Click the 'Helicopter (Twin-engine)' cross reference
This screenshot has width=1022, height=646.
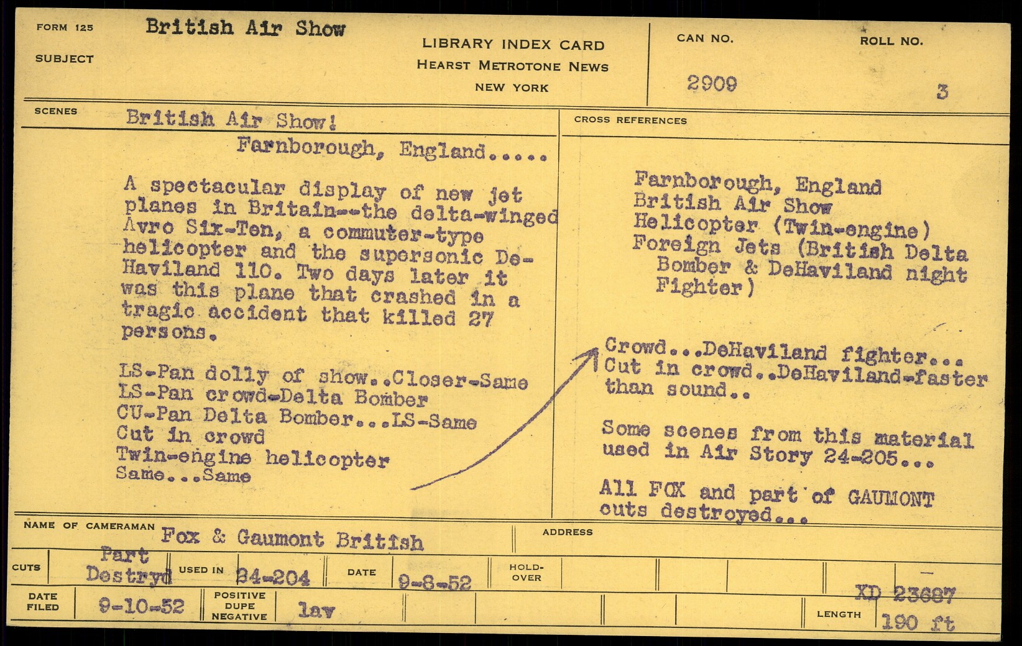click(781, 227)
